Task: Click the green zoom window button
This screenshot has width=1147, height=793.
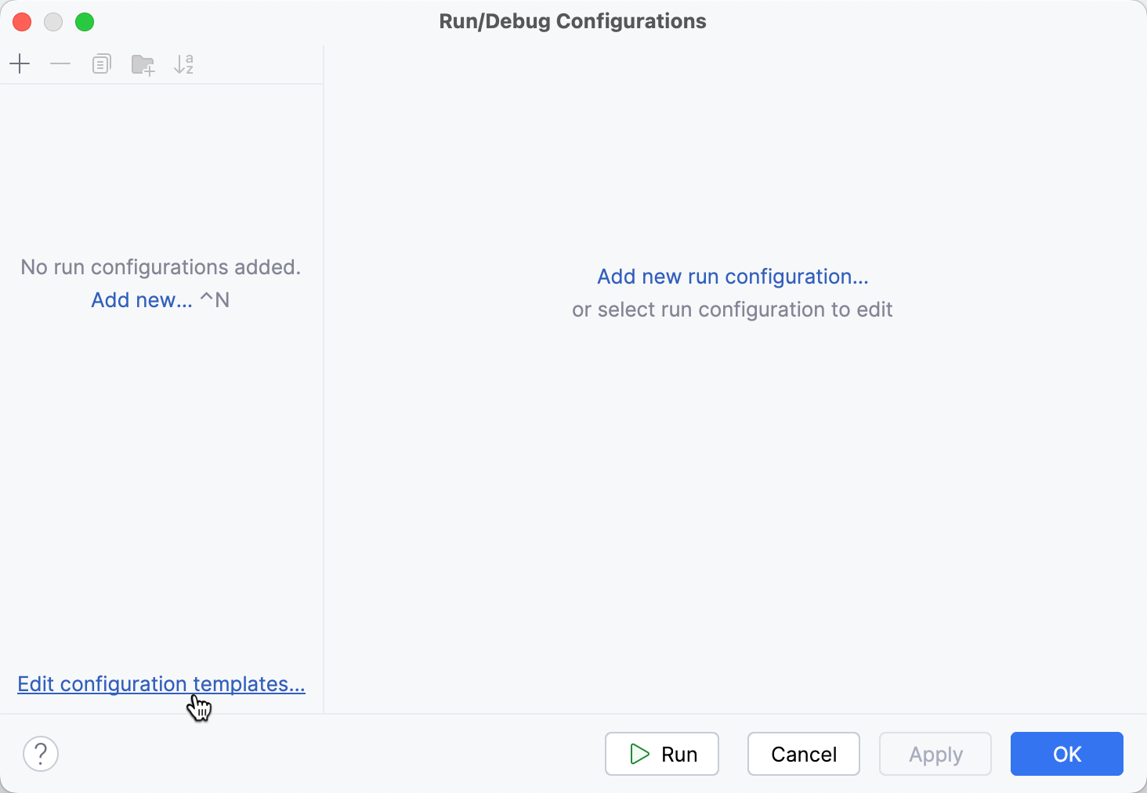Action: (85, 22)
